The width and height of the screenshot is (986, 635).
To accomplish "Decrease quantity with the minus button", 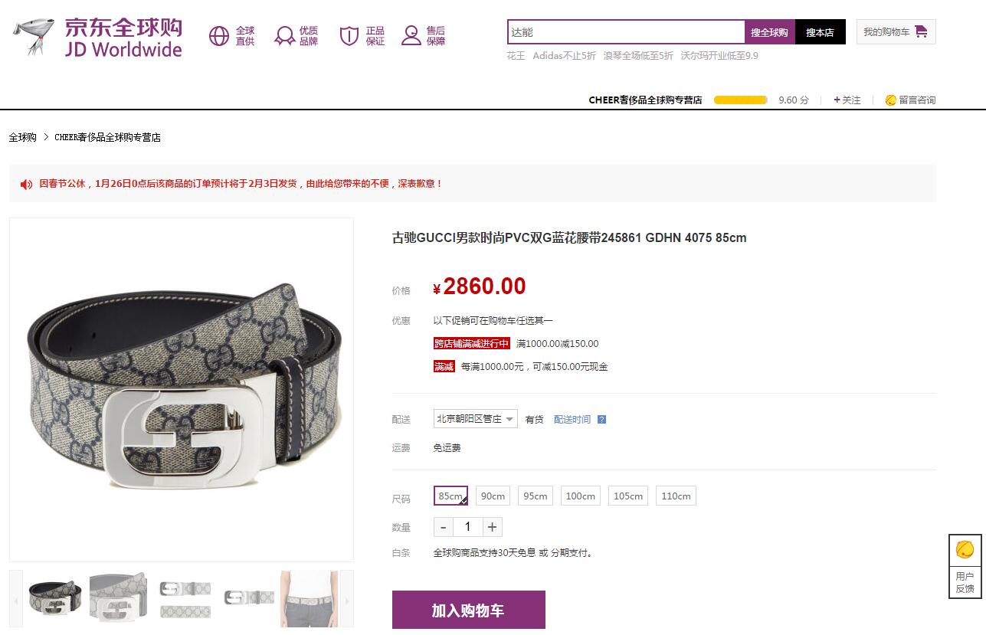I will (443, 527).
